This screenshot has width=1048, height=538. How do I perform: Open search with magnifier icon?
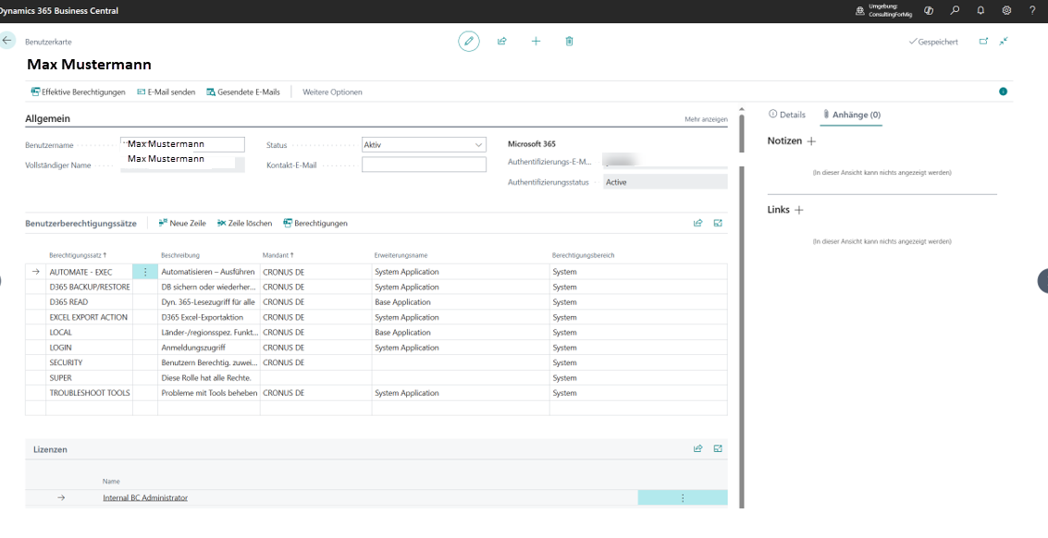[955, 11]
